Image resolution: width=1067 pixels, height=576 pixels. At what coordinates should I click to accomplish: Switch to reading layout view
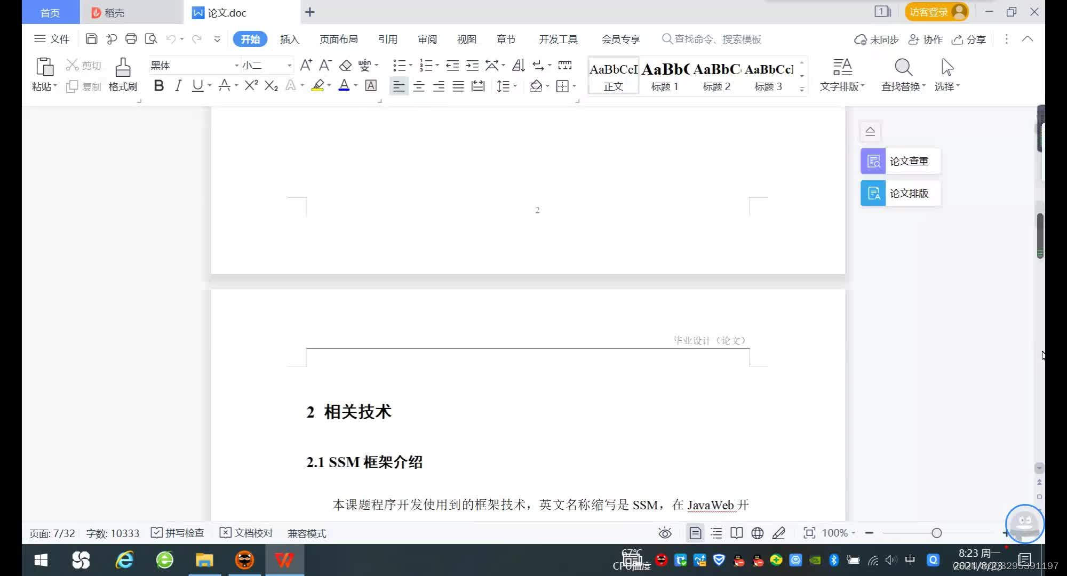click(x=737, y=533)
